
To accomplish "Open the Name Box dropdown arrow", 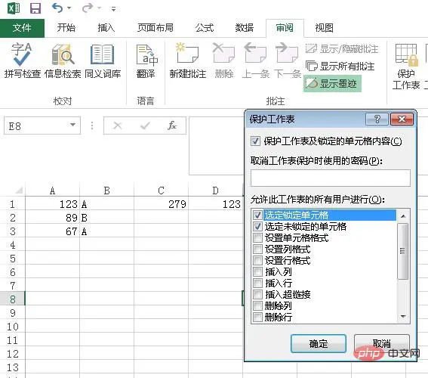I will click(72, 125).
